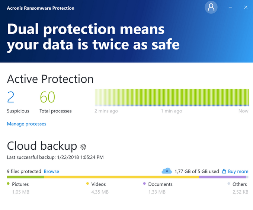
Task: Click the yellow Videos segment of storage bar
Action: pyautogui.click(x=121, y=177)
